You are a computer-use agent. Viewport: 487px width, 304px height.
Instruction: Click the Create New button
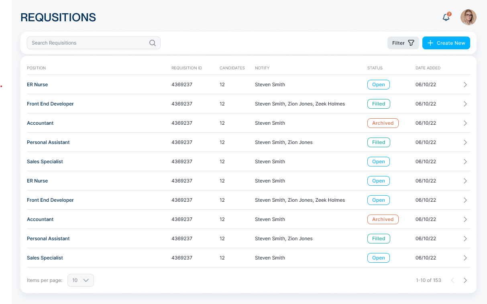coord(446,43)
